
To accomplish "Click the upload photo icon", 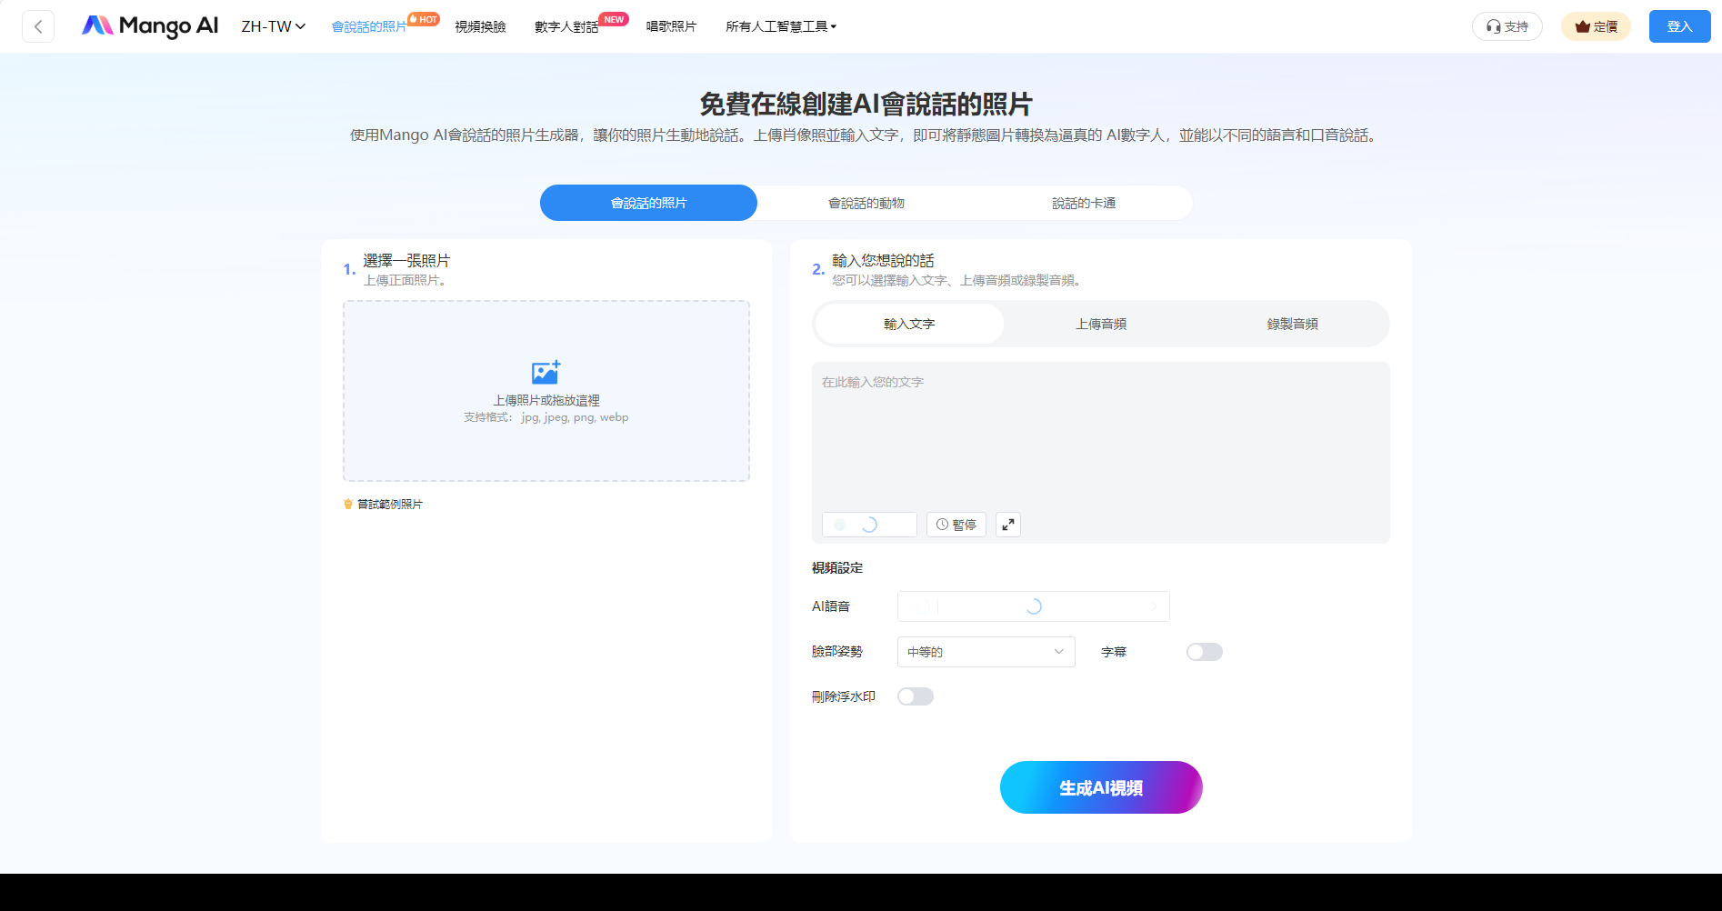I will tap(546, 372).
